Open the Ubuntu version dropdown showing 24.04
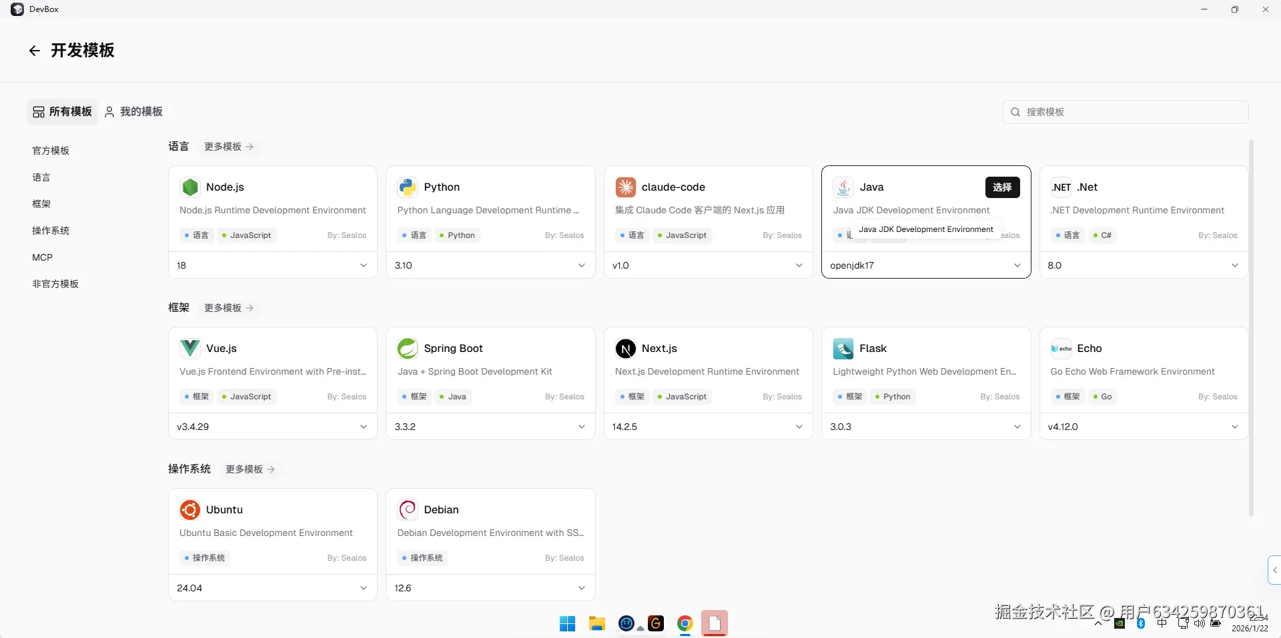The height and width of the screenshot is (638, 1281). (x=273, y=588)
